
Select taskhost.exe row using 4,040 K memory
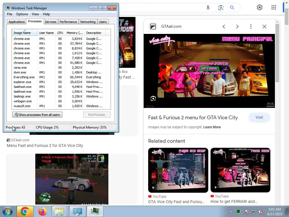[x=61, y=87]
